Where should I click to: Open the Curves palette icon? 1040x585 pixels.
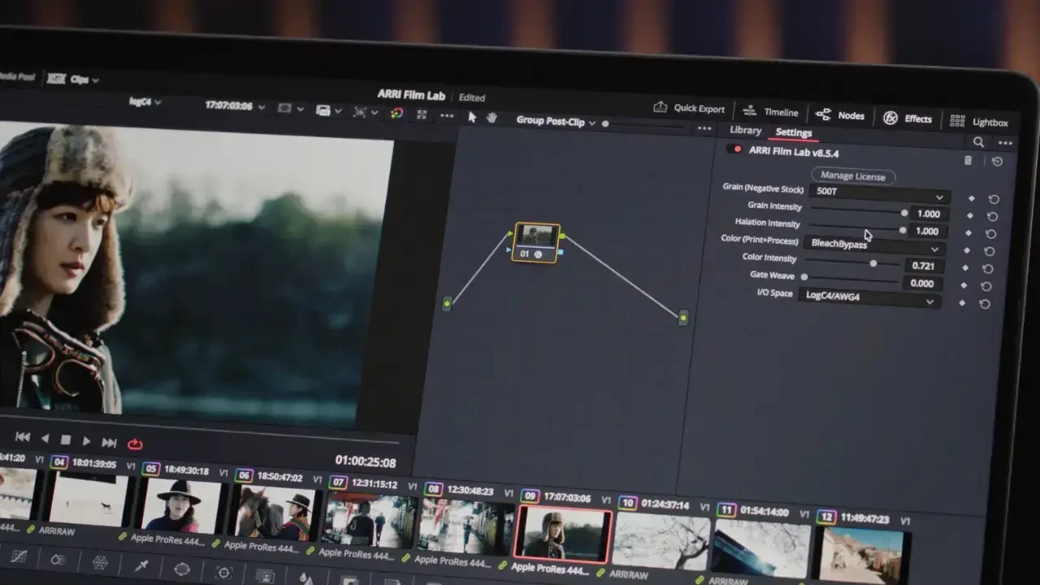coord(18,557)
